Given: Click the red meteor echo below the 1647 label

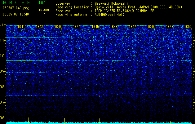Looking at the screenshot, I should [x=142, y=95].
